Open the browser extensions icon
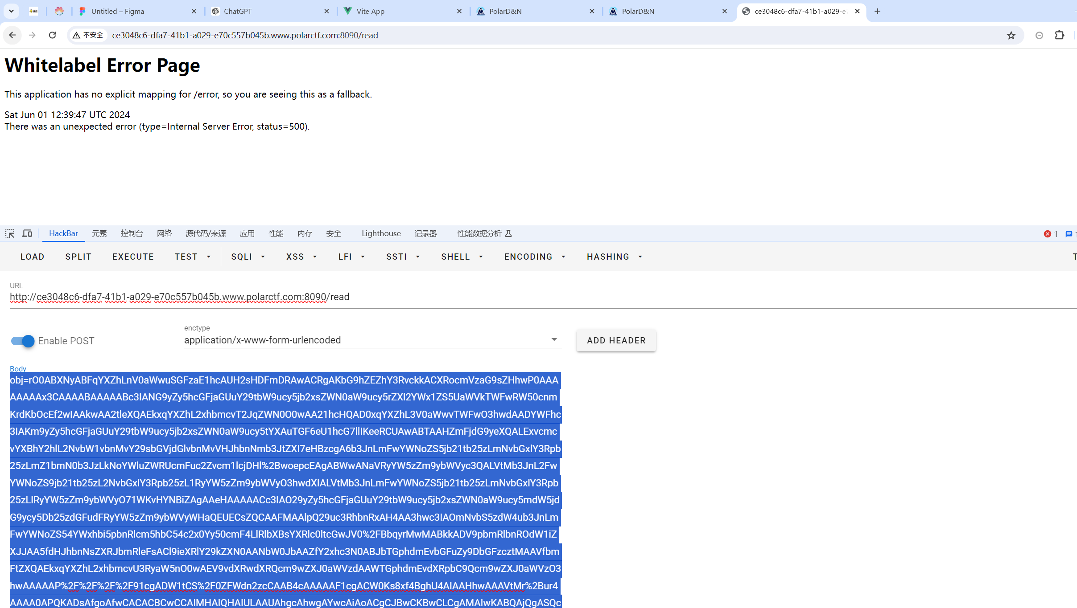The image size is (1077, 608). (x=1060, y=35)
